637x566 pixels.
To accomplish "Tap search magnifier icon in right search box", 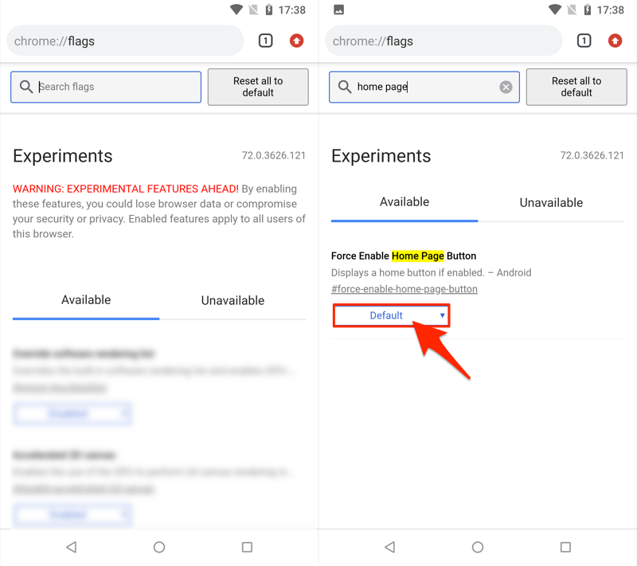I will point(345,87).
